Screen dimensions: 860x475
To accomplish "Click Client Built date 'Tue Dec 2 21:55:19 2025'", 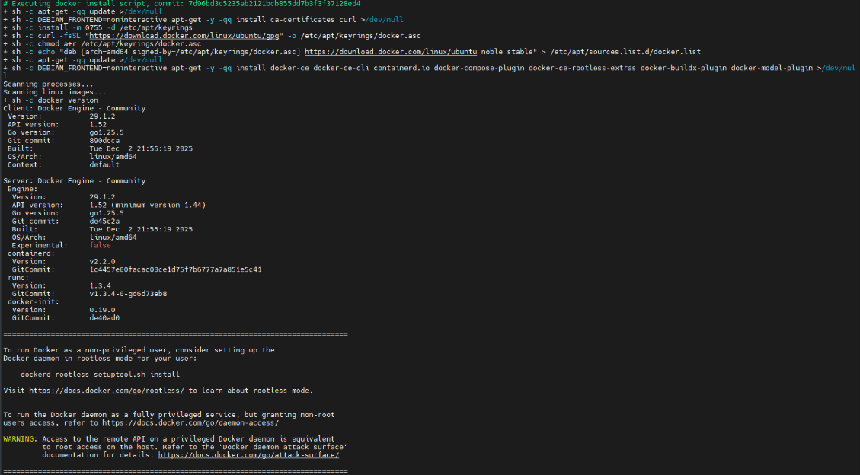I will point(141,148).
